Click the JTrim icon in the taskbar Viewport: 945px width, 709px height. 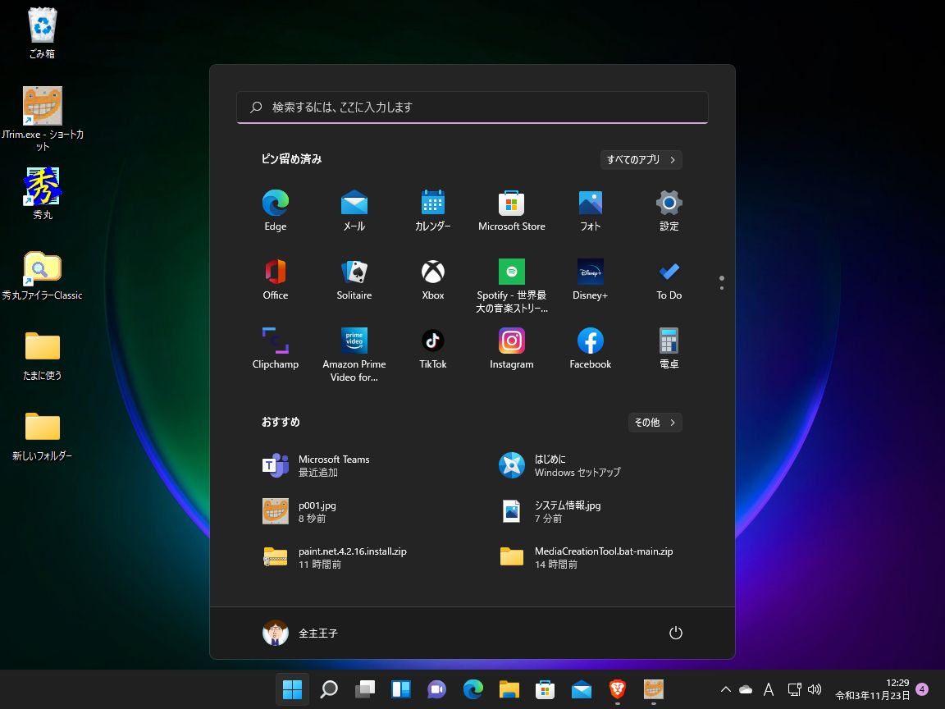[x=653, y=689]
